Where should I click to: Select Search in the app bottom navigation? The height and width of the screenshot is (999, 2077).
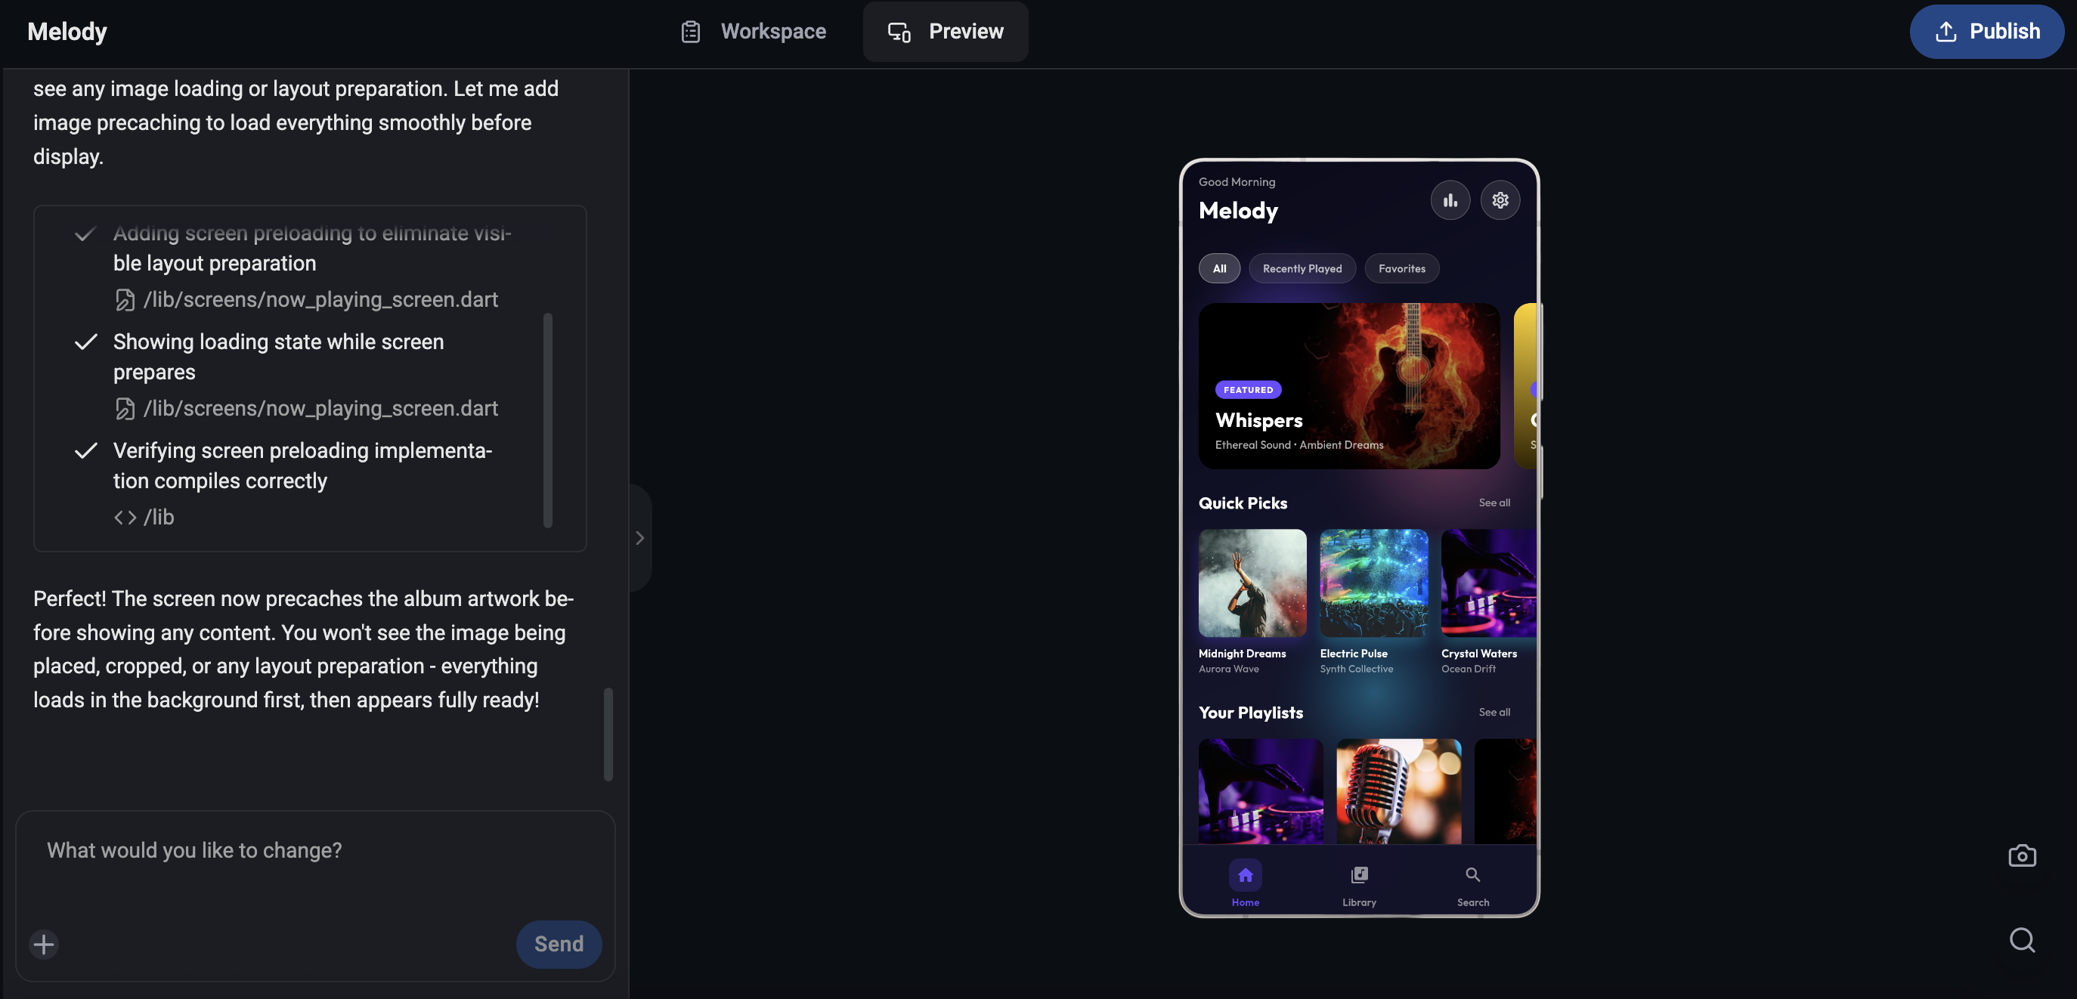(1472, 883)
